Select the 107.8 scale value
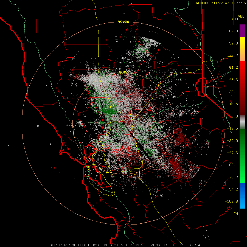 232,31
